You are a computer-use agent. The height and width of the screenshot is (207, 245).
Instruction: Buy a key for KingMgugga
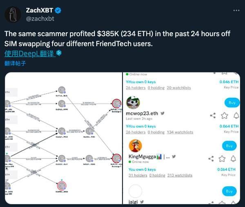(229, 146)
